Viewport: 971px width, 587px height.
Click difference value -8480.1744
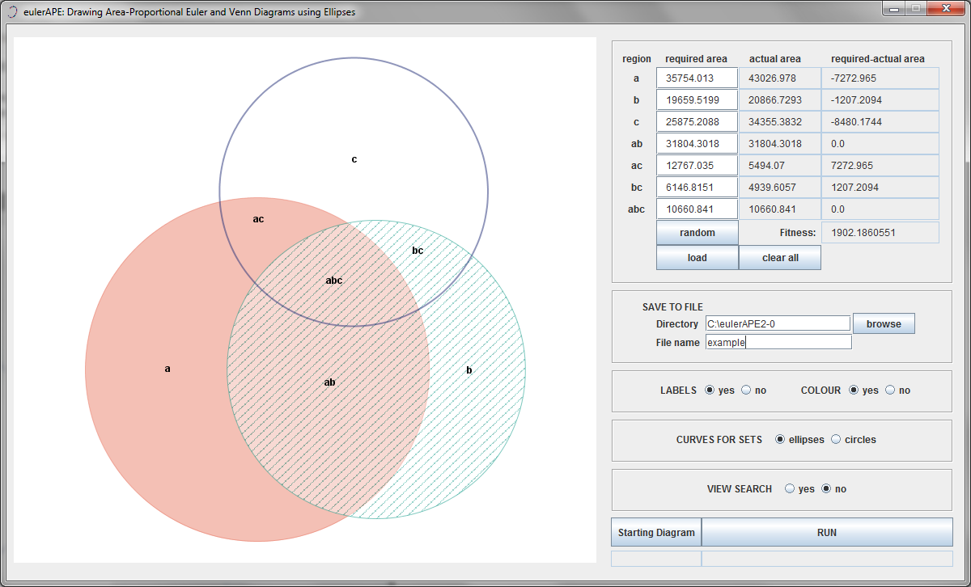880,122
